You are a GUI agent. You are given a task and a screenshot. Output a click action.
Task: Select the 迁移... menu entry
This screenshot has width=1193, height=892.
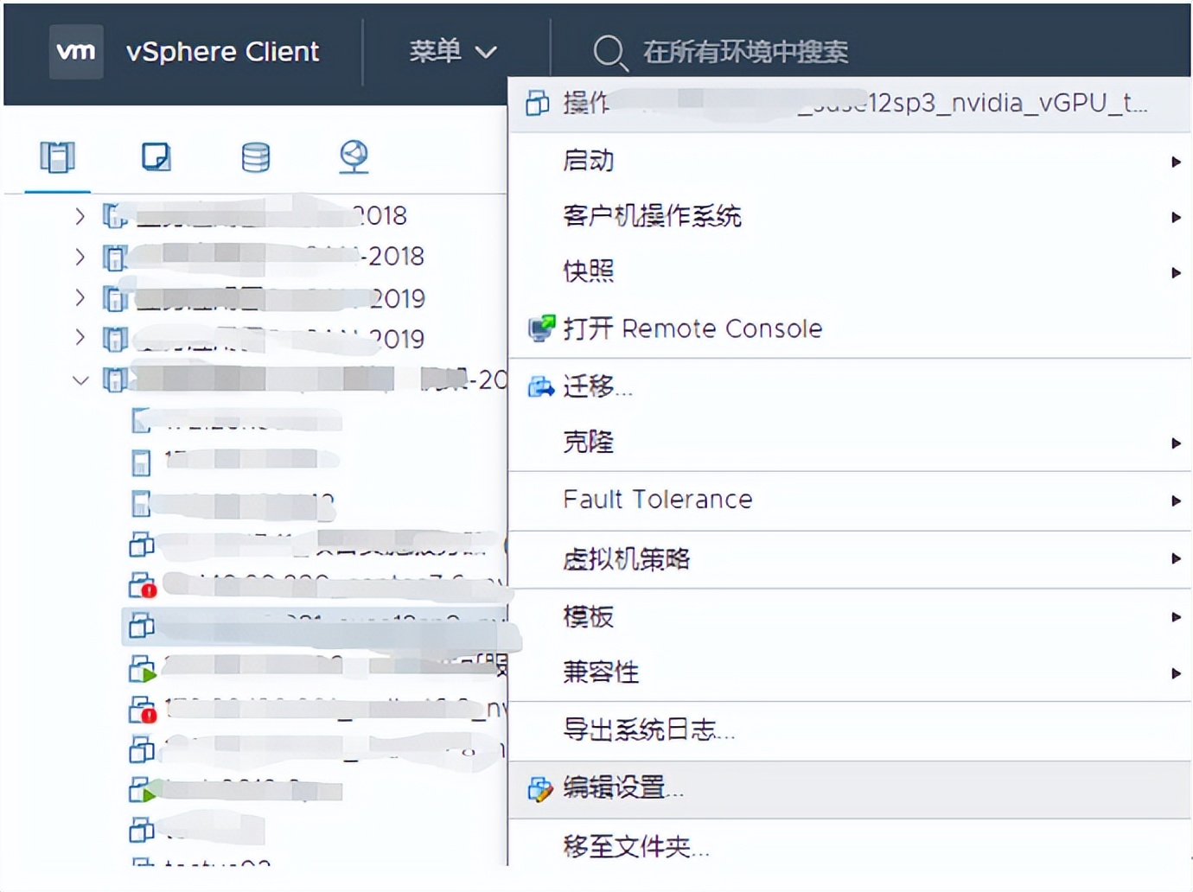pyautogui.click(x=849, y=386)
